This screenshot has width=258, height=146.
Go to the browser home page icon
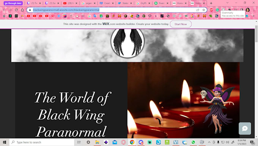(x=22, y=10)
